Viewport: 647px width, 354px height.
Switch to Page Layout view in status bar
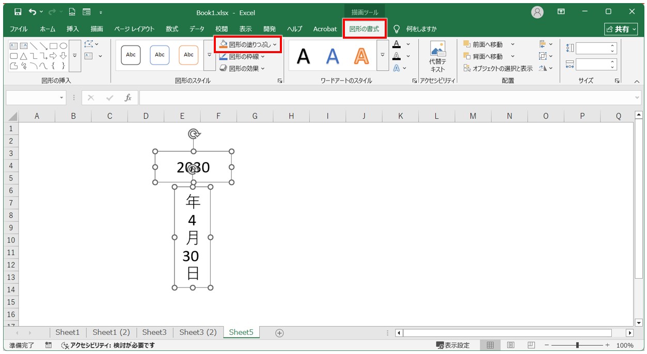click(510, 345)
